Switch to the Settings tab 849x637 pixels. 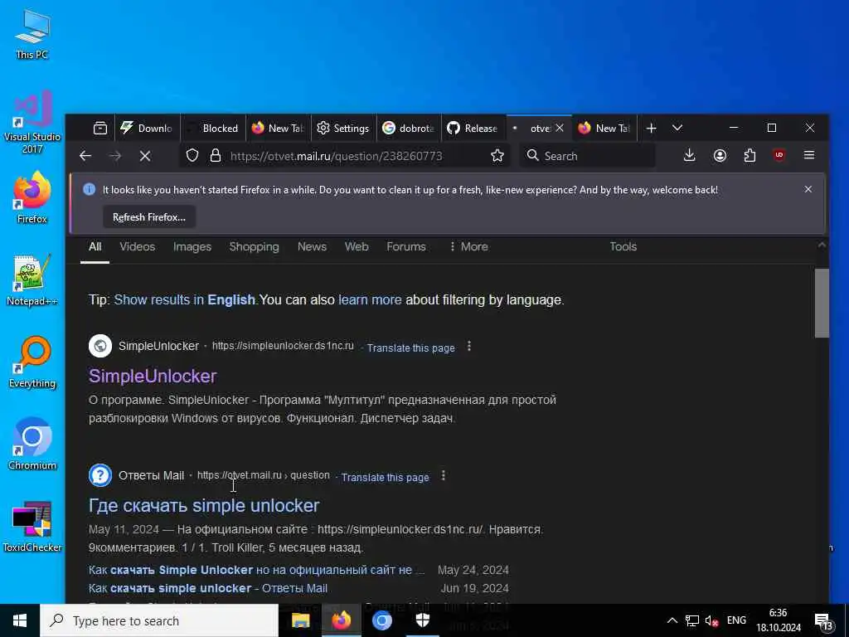(344, 129)
